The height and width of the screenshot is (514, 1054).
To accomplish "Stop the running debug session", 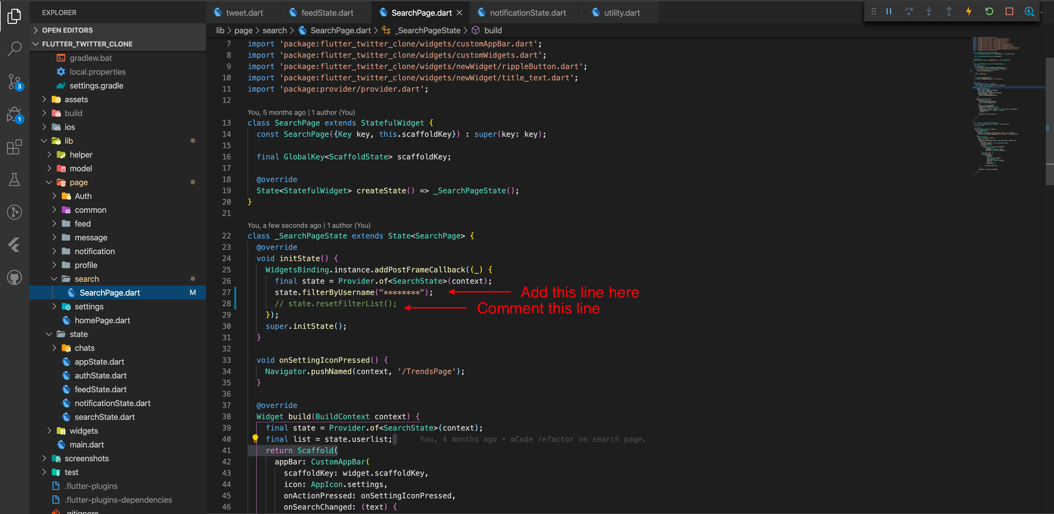I will click(1009, 11).
